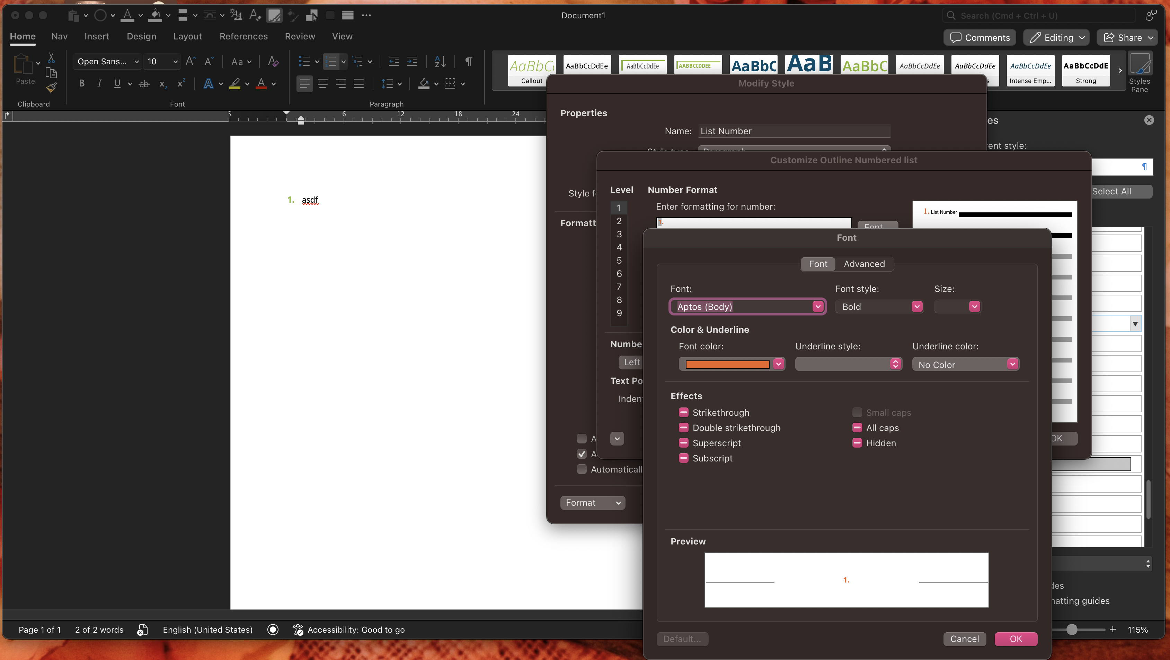Viewport: 1170px width, 660px height.
Task: Toggle the Strikethrough effect checkbox
Action: tap(684, 412)
